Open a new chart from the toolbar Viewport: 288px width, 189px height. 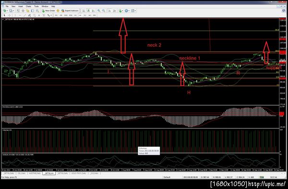(x=4, y=11)
